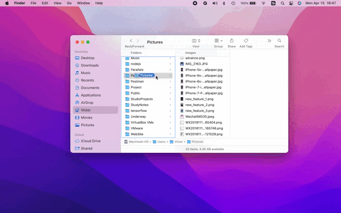Select file WX2018111...65404.png
This screenshot has width=341, height=213.
pyautogui.click(x=203, y=123)
